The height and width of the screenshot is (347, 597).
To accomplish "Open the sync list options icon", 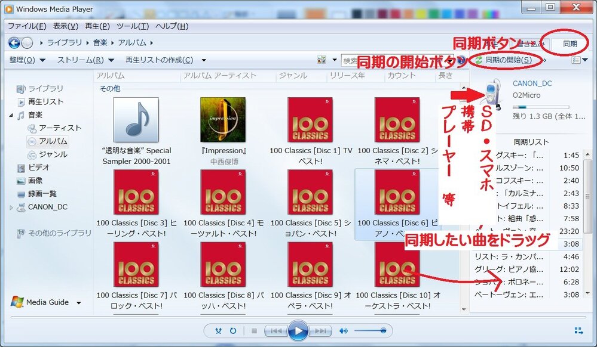I will click(x=576, y=60).
